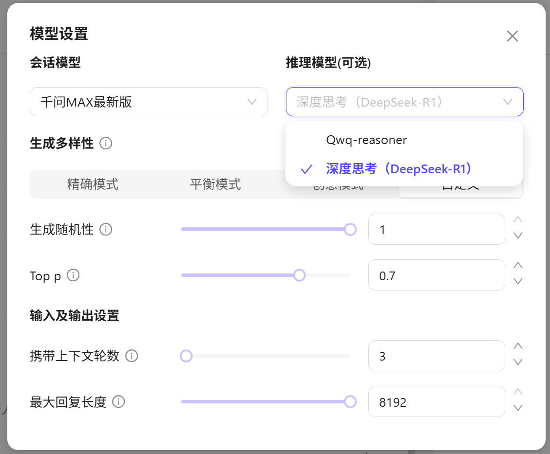Open the 会话模型 dropdown 千问MAX最新版
This screenshot has height=454, width=550.
coord(148,102)
